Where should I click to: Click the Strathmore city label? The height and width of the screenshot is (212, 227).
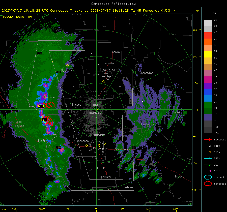coord(123,149)
